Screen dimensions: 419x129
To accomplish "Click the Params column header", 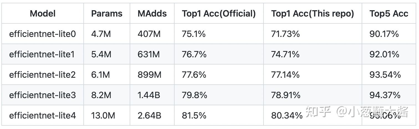I will click(x=107, y=14).
